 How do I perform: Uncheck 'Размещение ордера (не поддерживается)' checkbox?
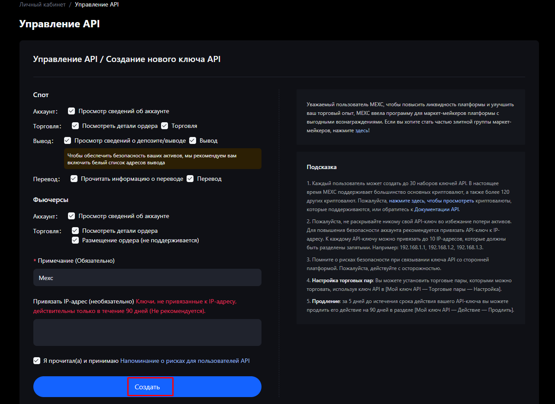click(75, 240)
